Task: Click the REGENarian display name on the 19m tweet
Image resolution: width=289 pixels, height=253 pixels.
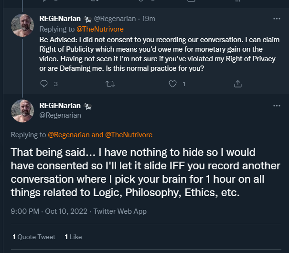Action: [x=61, y=19]
